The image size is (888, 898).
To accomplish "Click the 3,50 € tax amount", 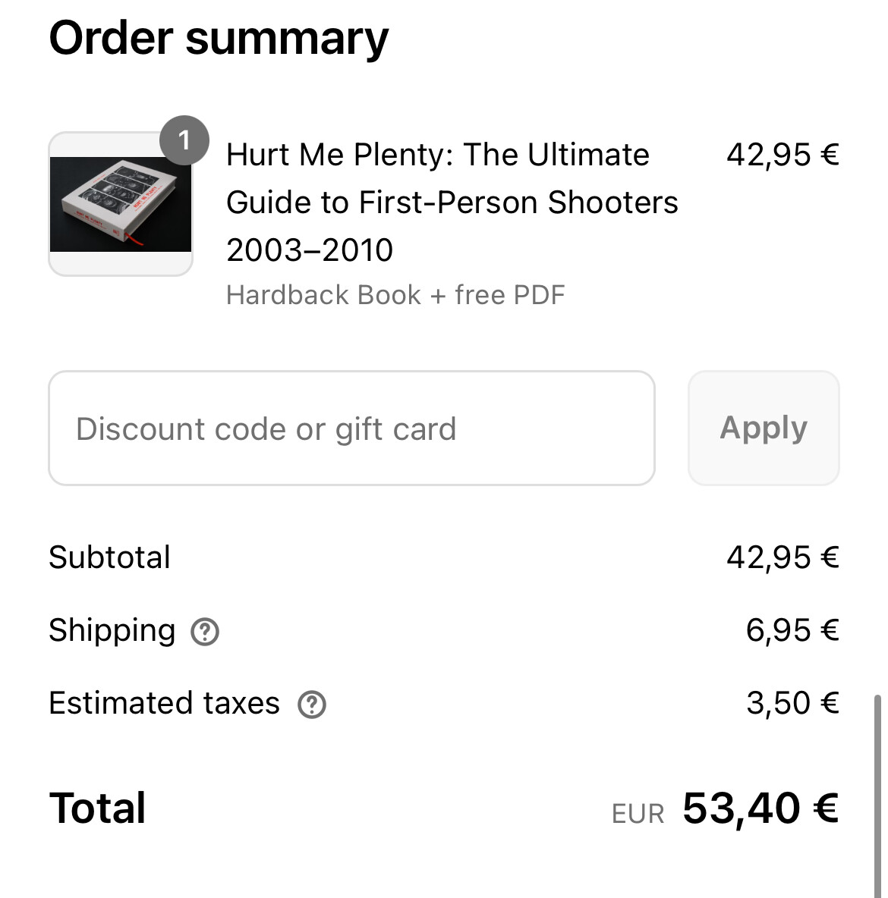I will click(x=792, y=703).
